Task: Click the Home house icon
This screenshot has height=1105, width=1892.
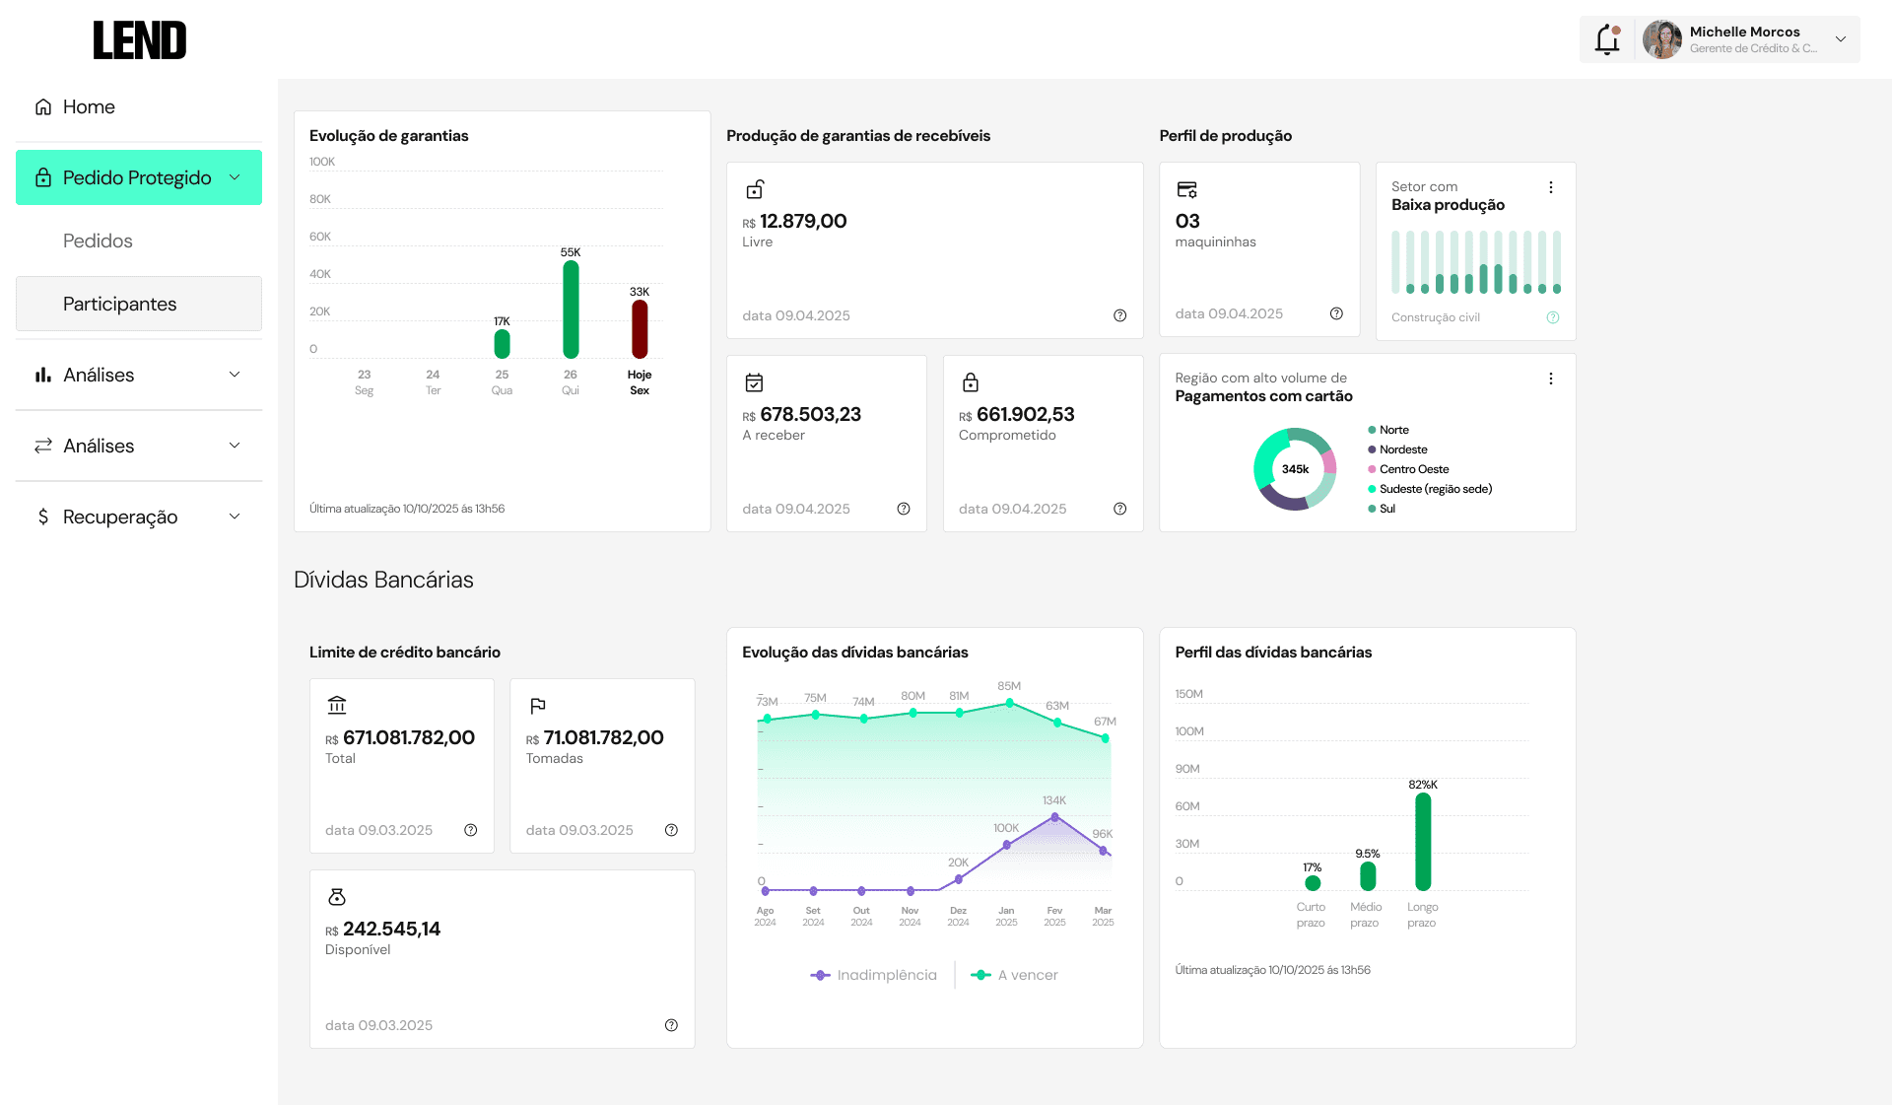Action: pos(43,106)
